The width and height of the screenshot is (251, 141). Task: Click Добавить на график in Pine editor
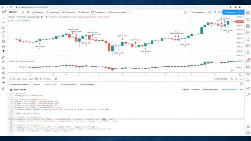[210, 90]
